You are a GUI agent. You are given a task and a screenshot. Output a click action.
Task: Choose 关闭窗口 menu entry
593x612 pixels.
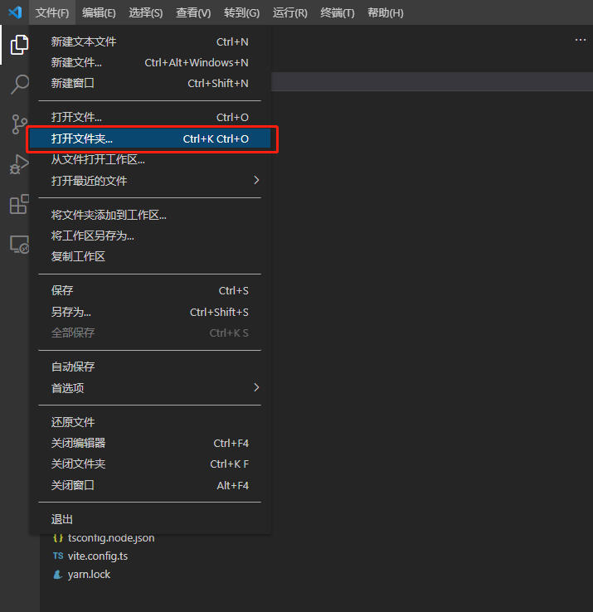[x=150, y=485]
